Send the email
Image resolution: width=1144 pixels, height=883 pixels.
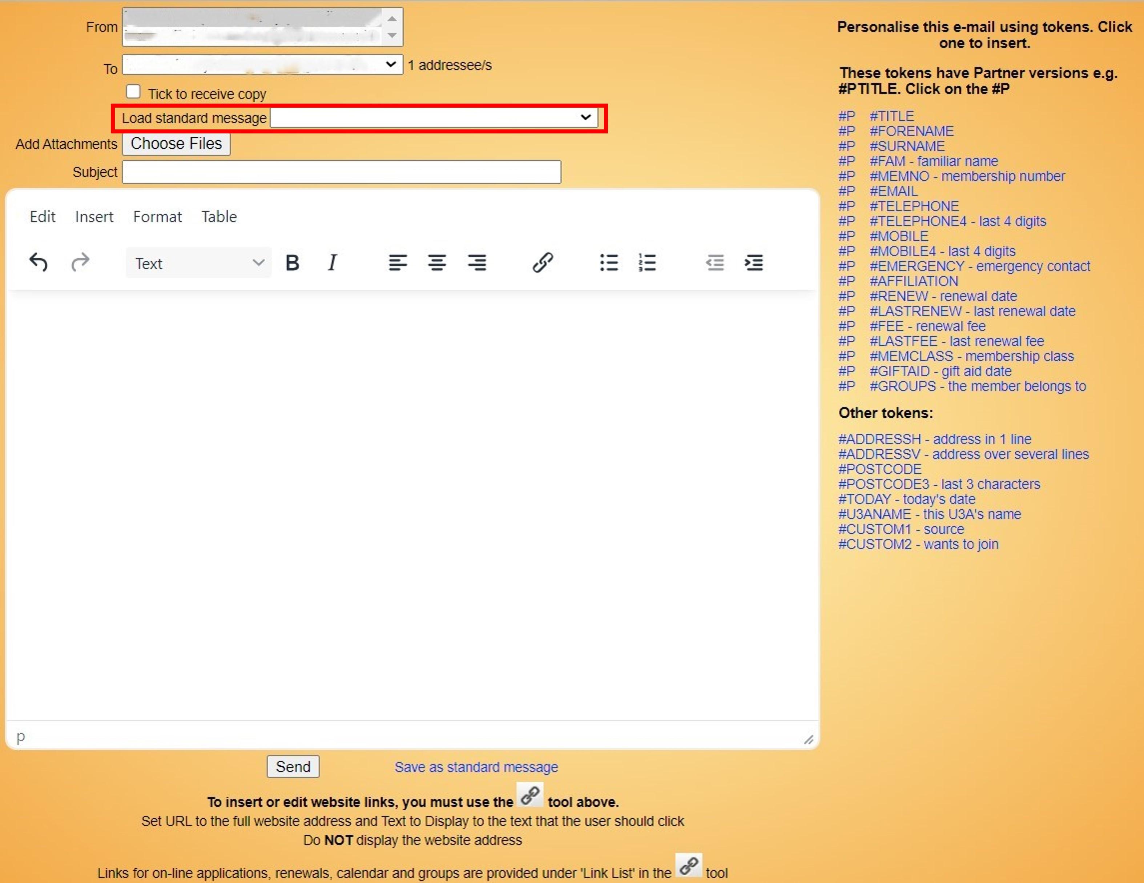point(293,766)
